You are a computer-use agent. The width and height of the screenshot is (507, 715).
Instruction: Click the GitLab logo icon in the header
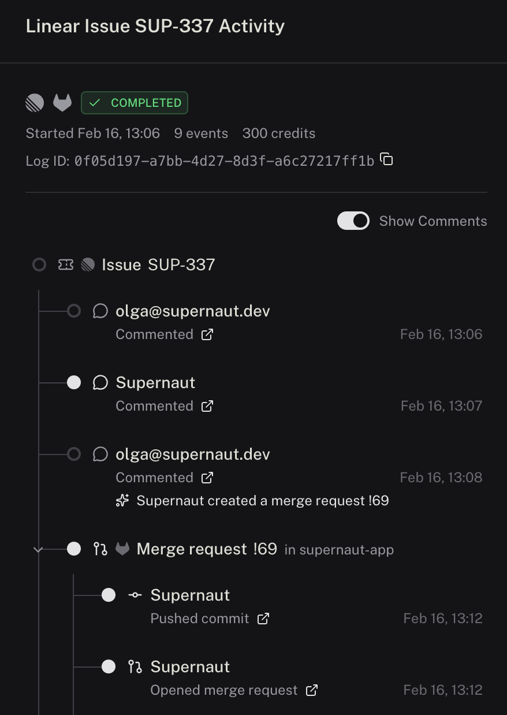pyautogui.click(x=62, y=102)
